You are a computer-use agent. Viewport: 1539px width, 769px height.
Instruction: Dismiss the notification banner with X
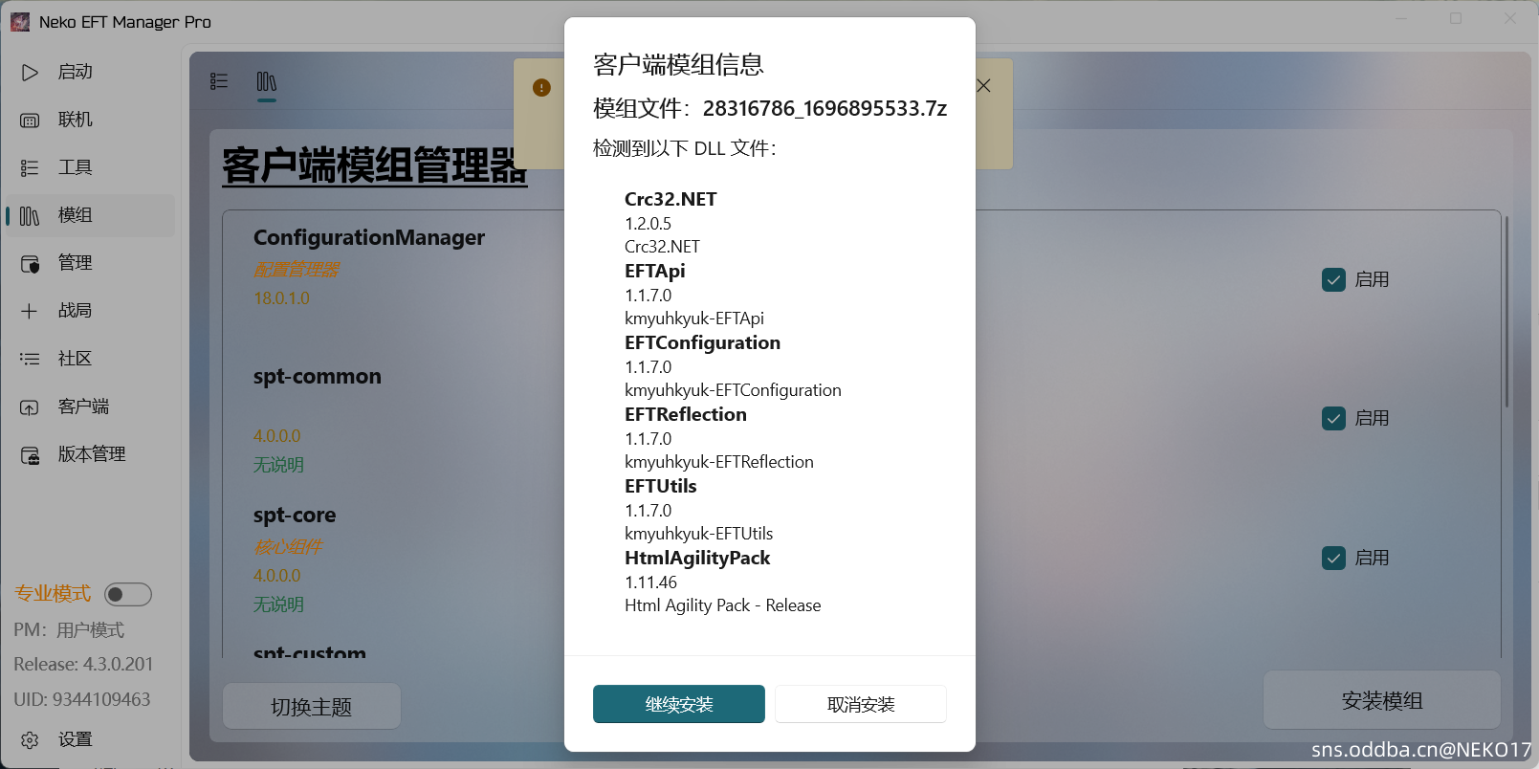click(983, 86)
